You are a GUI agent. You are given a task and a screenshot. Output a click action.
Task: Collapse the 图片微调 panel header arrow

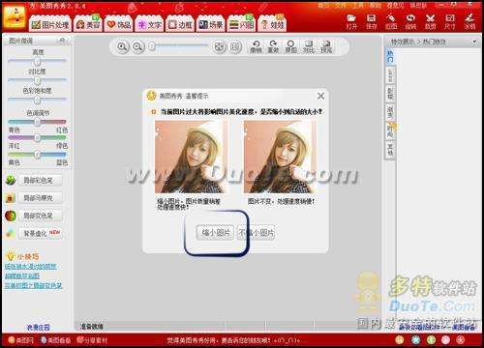pyautogui.click(x=62, y=40)
